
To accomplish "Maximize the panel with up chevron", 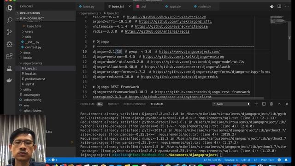I will tap(279, 104).
